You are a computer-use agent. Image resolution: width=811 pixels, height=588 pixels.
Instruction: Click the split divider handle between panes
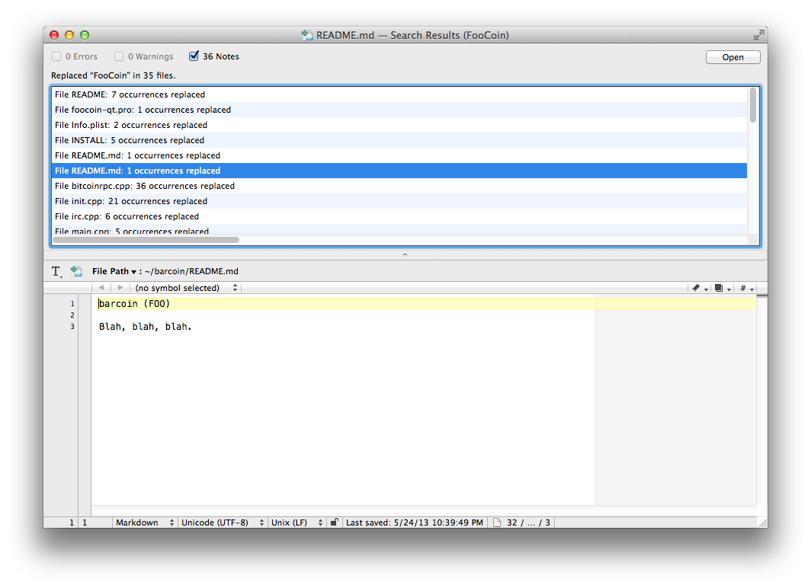(405, 254)
